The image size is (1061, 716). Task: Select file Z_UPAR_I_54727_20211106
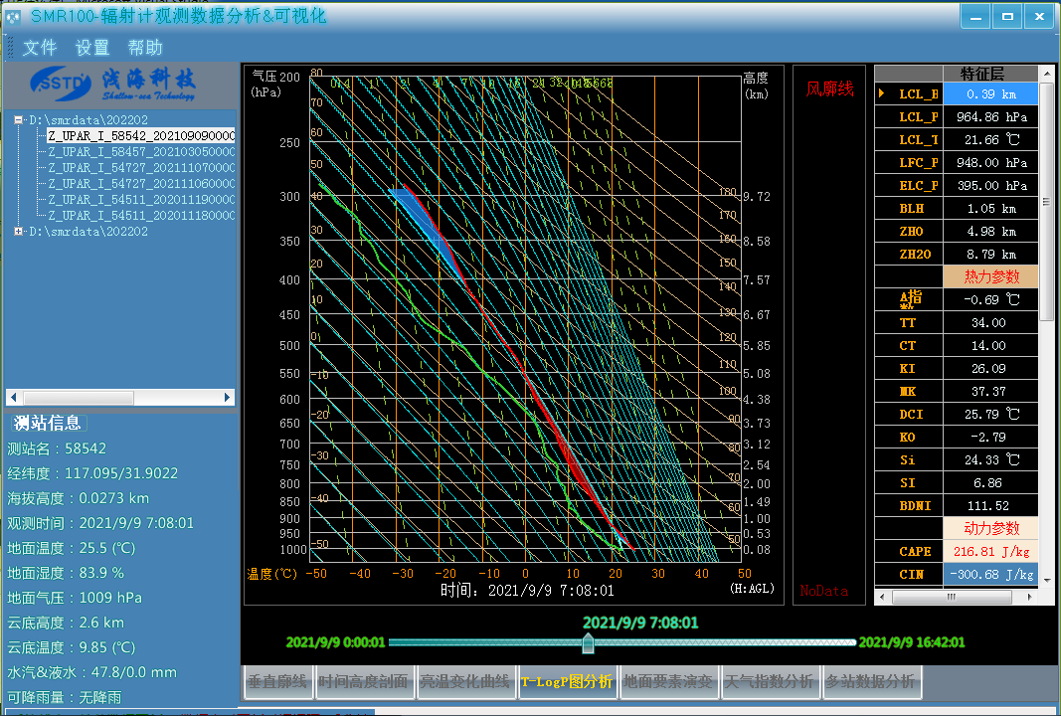pos(141,183)
